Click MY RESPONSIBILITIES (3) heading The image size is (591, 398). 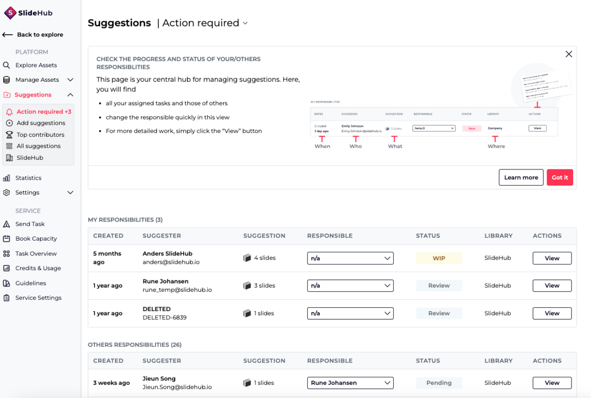coord(125,220)
